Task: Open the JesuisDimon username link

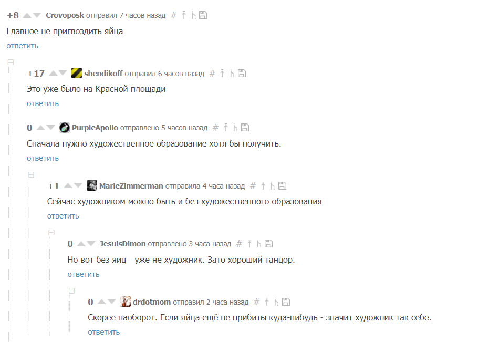Action: [122, 244]
